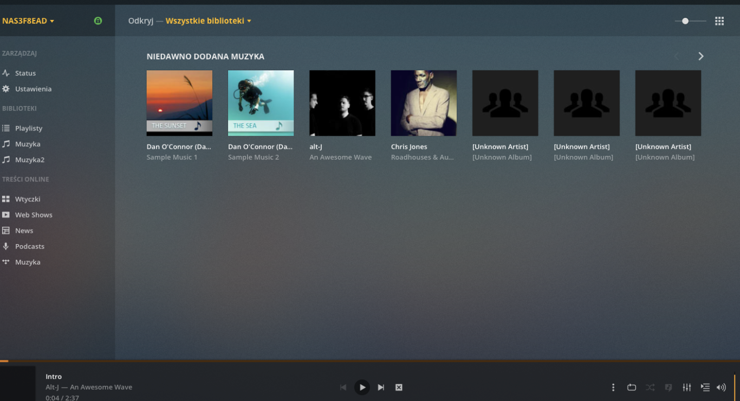Open Chris Jones album cover
This screenshot has width=740, height=401.
coord(424,103)
